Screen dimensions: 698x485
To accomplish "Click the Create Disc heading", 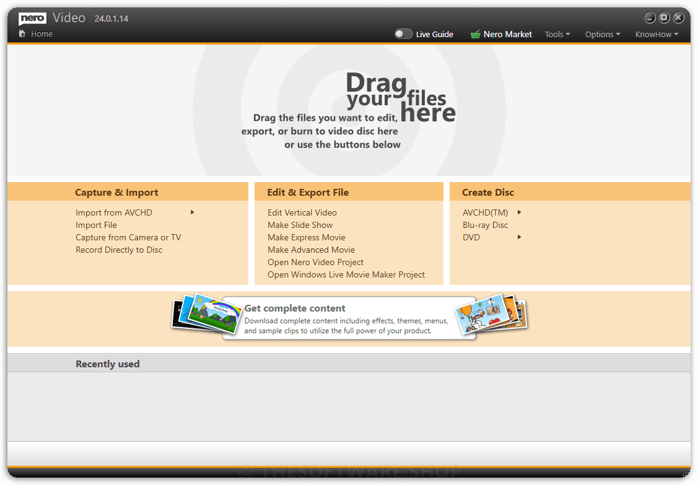I will [488, 193].
